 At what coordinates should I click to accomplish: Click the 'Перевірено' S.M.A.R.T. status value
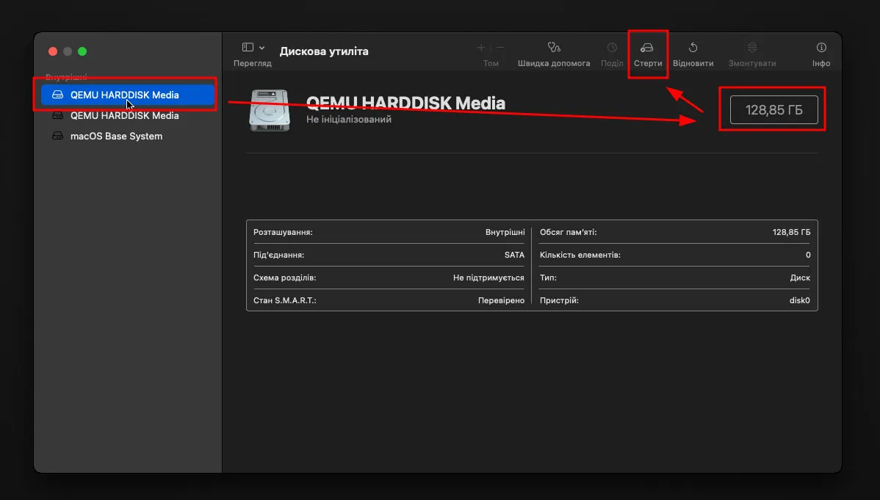pos(501,301)
